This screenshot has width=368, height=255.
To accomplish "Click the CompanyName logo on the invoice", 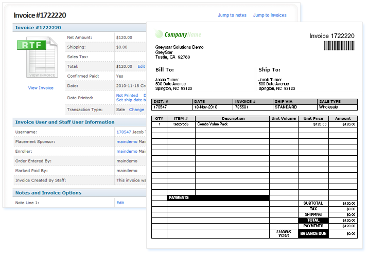I will tap(178, 34).
